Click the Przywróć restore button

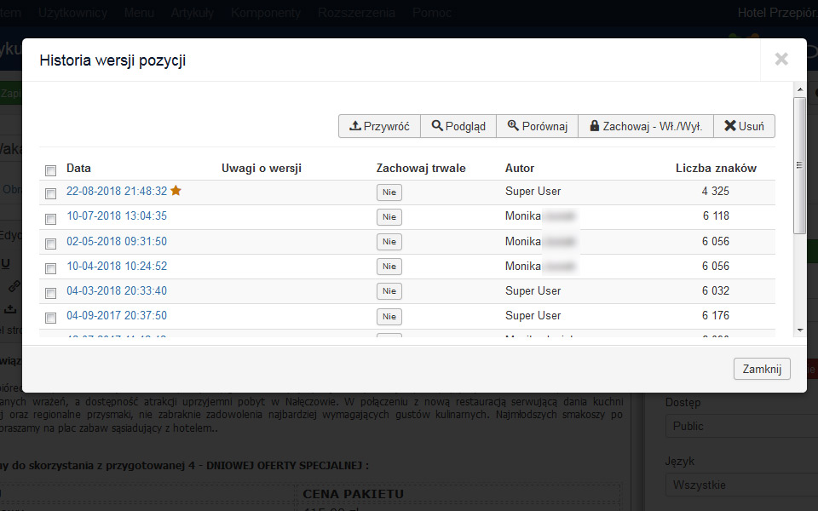pos(379,126)
